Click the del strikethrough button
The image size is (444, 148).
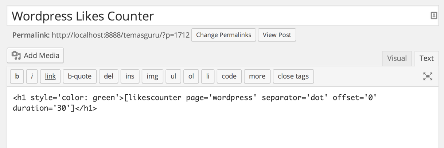[109, 76]
